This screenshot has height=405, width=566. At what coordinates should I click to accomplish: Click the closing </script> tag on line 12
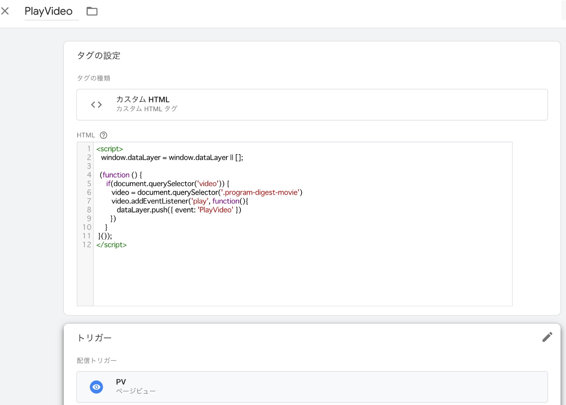tap(112, 245)
